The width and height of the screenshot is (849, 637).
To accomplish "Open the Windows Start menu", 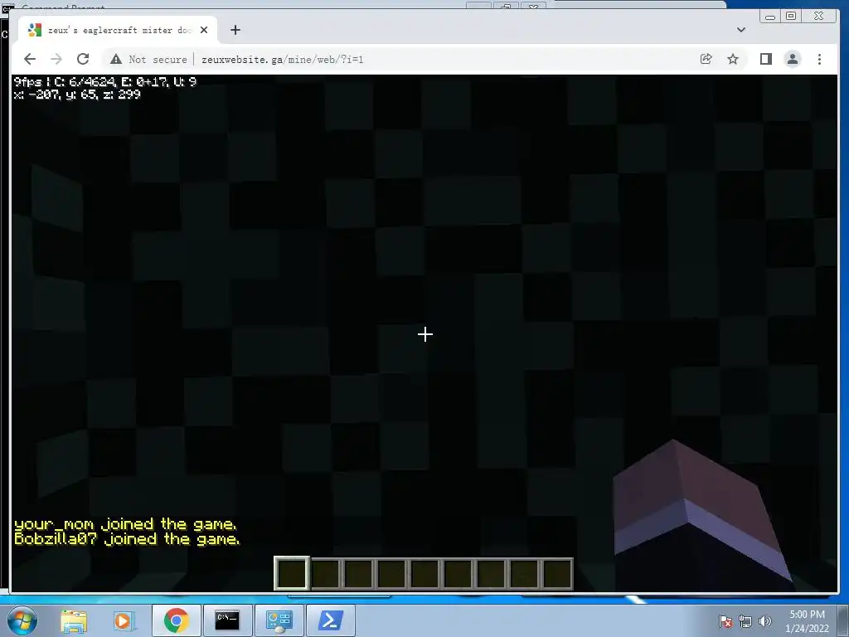I will pyautogui.click(x=22, y=620).
